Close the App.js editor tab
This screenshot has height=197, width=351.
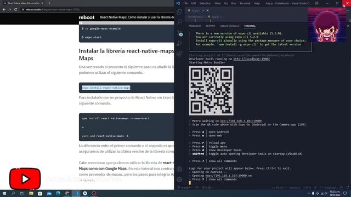tap(207, 10)
